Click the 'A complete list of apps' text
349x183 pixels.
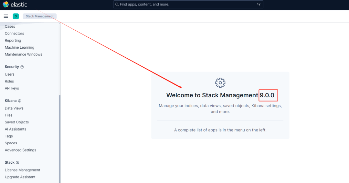220,130
